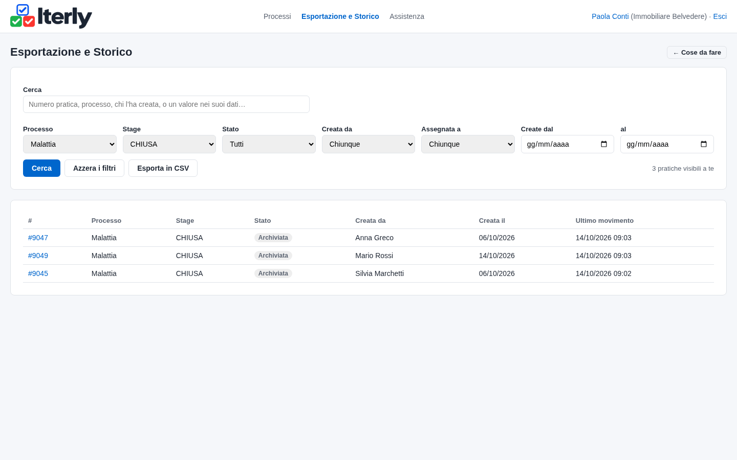Open the Processo dropdown showing Malattia

coord(70,144)
